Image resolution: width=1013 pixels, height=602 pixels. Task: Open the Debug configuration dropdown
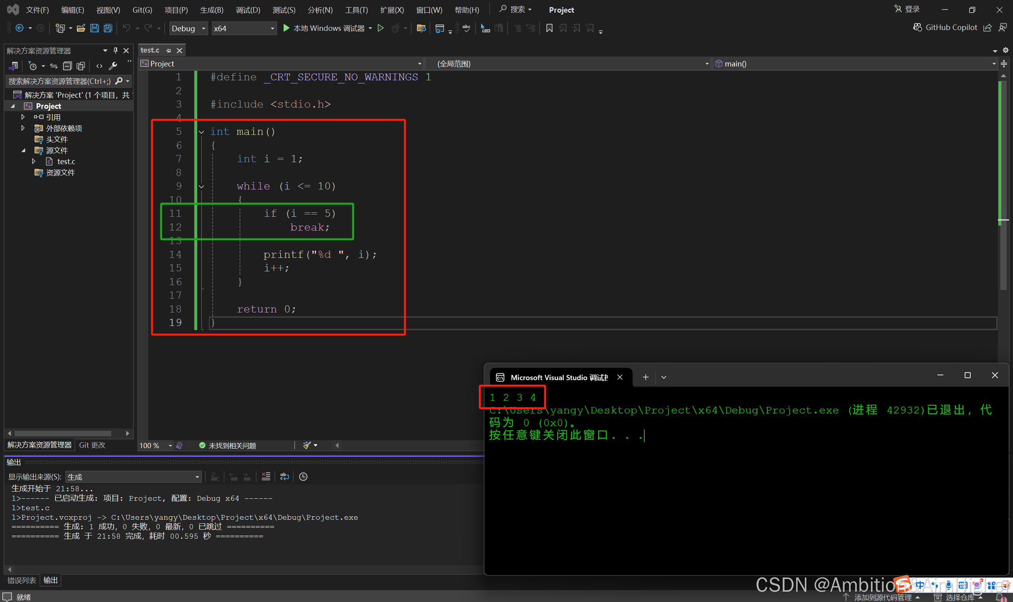click(188, 28)
